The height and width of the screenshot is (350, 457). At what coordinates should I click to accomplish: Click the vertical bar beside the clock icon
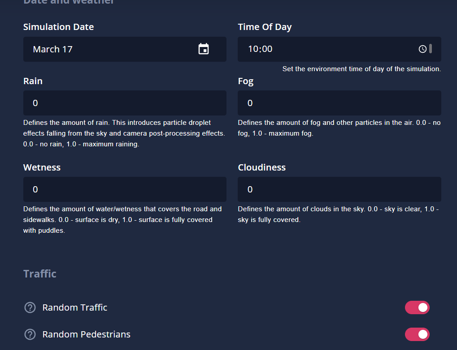(431, 49)
